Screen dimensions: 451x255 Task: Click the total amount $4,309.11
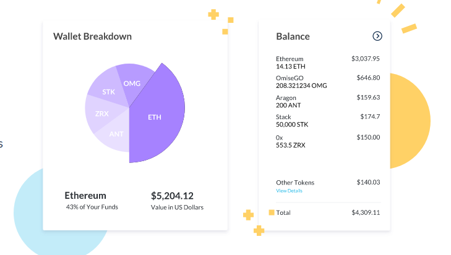[x=365, y=212]
